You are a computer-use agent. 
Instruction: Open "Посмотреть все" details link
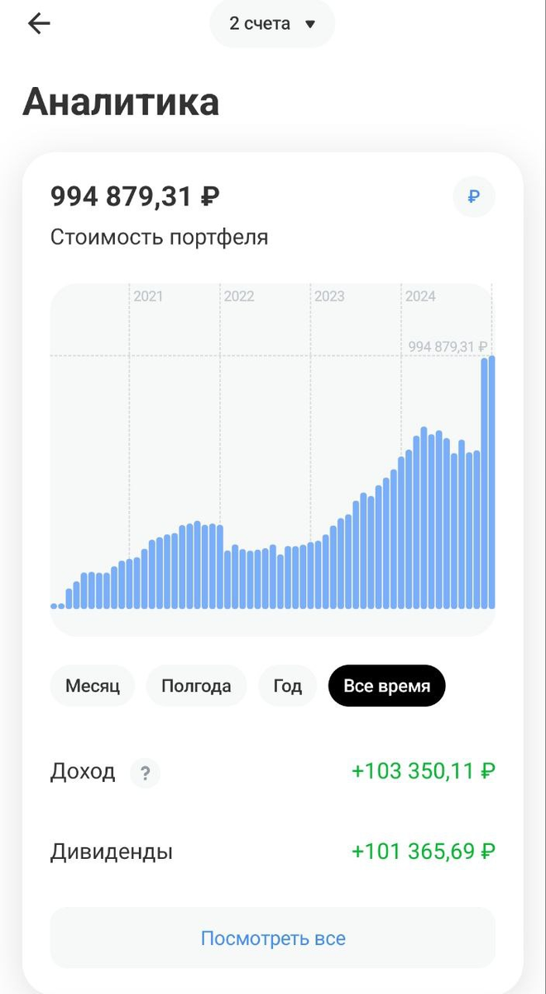(273, 938)
